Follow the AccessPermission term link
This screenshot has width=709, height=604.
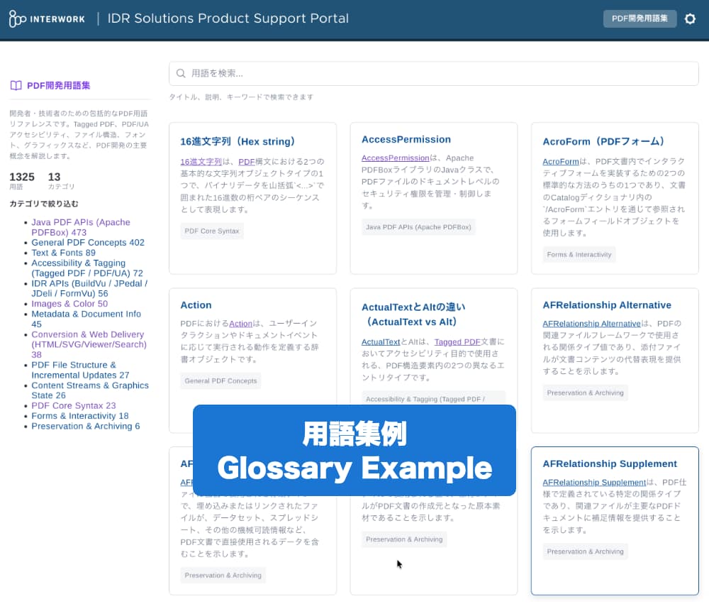(x=395, y=158)
